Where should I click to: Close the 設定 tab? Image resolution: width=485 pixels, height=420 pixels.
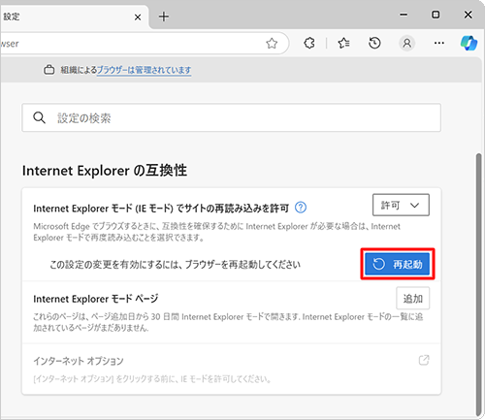click(138, 17)
